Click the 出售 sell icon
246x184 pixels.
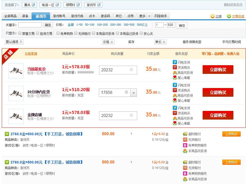[x=213, y=16]
